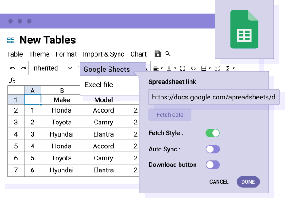Click the table grid icon beside New Tables

point(11,40)
